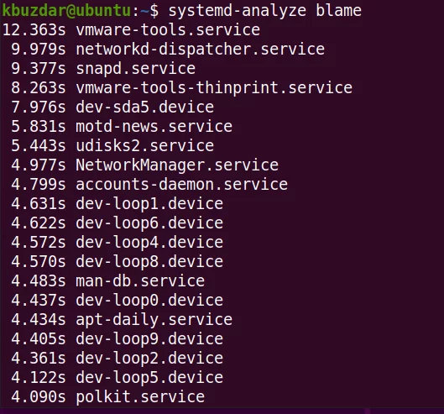
Task: Click motd-news.service in the output
Action: point(154,126)
